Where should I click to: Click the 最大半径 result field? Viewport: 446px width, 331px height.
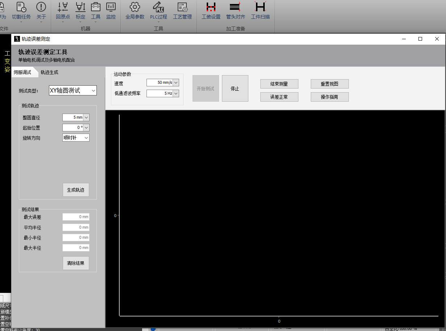click(76, 248)
